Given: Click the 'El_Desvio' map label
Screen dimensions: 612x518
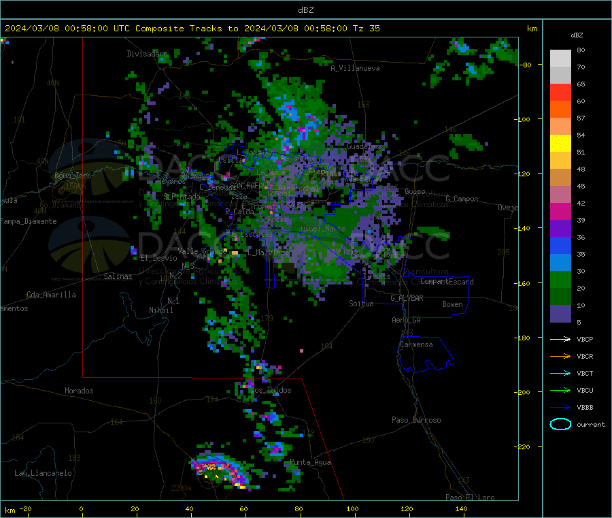Looking at the screenshot, I should coord(158,258).
